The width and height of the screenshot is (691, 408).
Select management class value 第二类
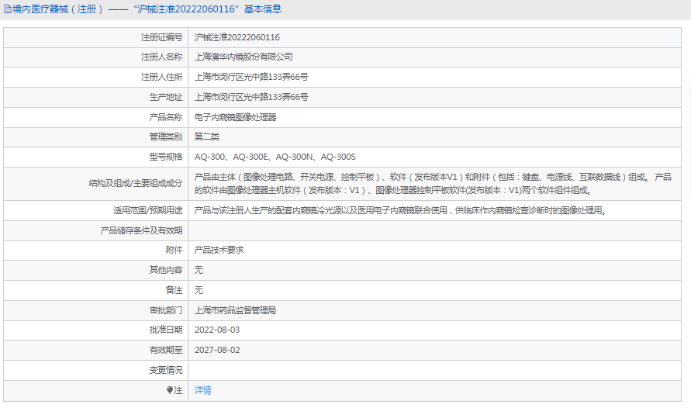tap(207, 137)
